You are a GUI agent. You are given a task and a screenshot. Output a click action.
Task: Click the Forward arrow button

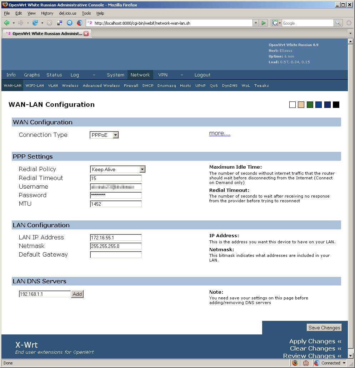(x=21, y=23)
